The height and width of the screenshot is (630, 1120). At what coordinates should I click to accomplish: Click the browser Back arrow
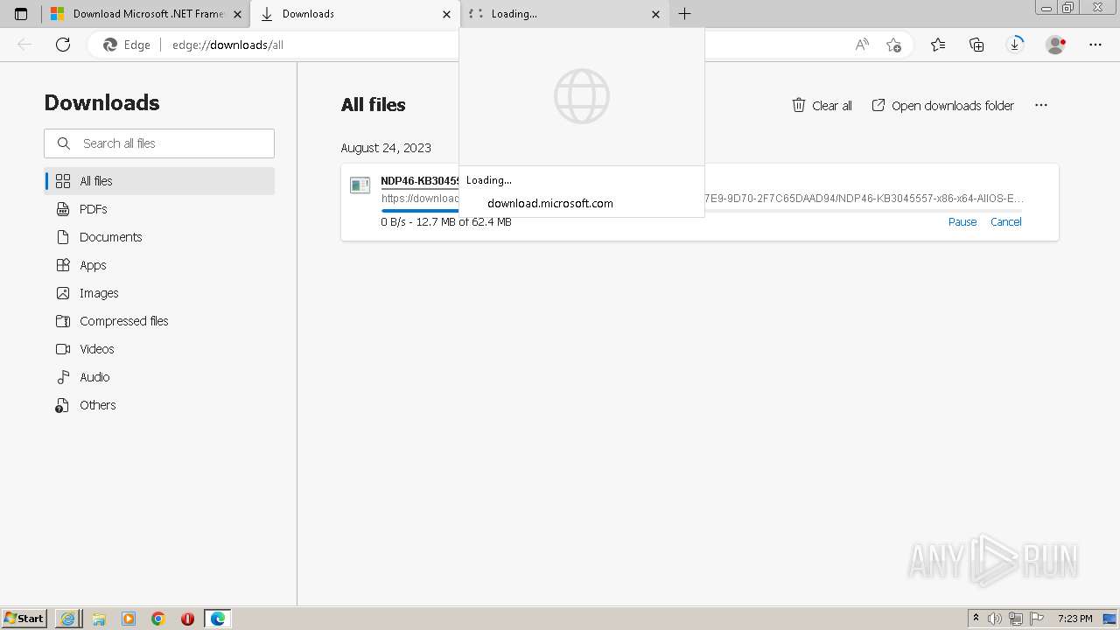pyautogui.click(x=24, y=45)
